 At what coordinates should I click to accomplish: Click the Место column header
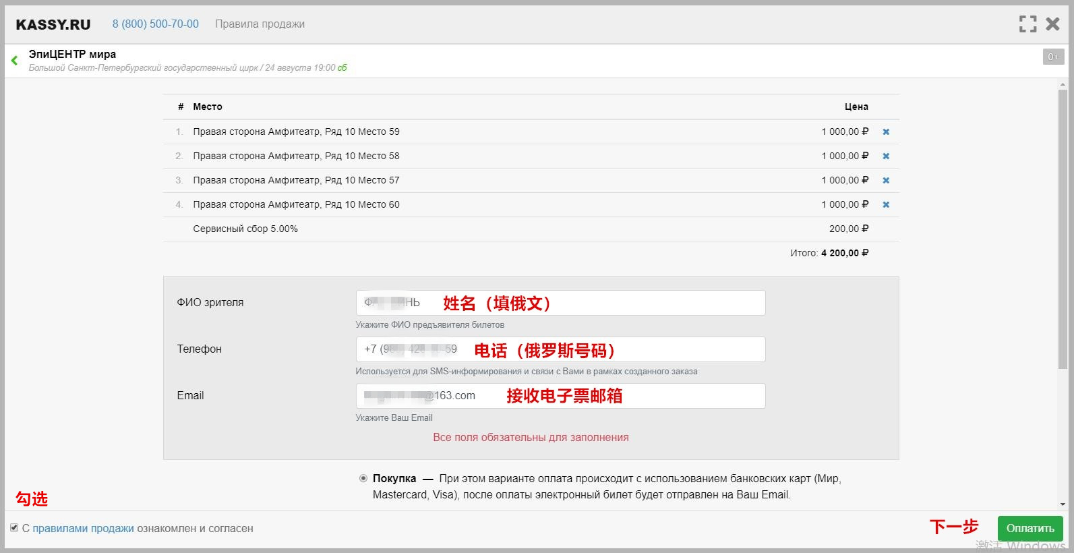point(208,107)
